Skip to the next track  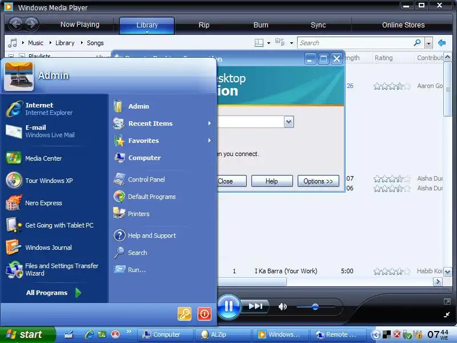click(x=255, y=306)
